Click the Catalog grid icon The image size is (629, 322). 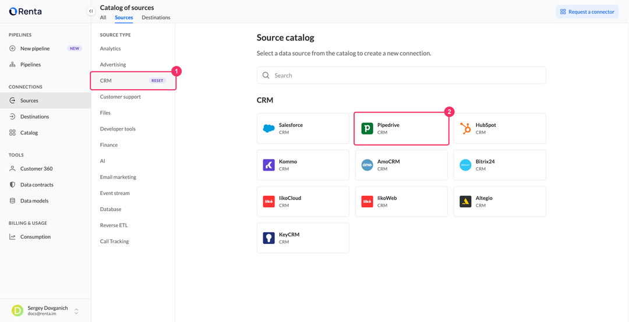12,133
